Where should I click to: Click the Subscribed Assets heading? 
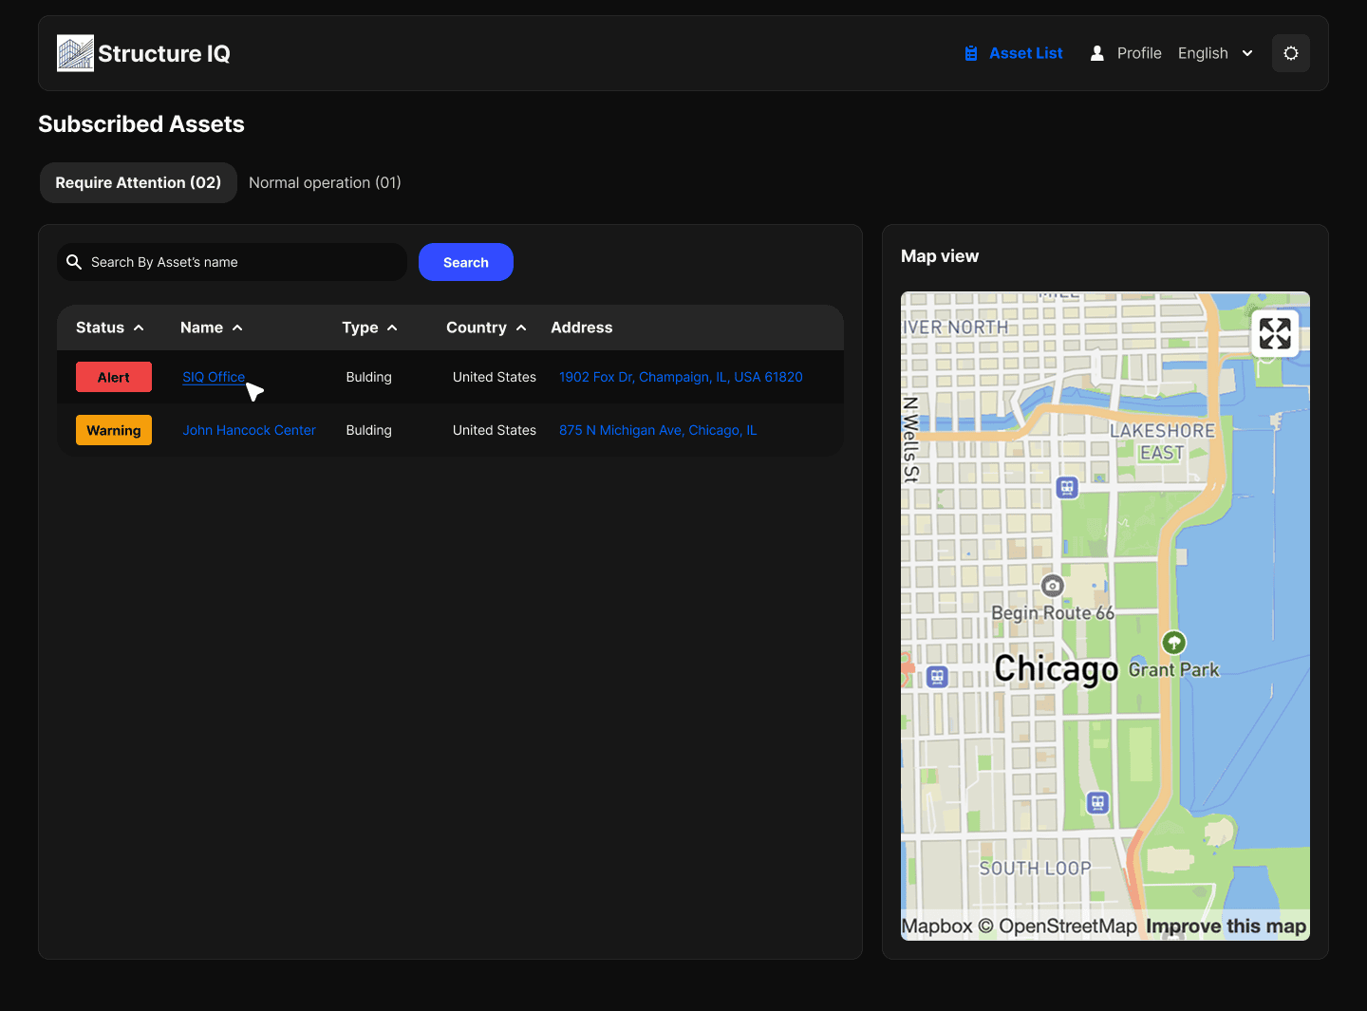(141, 124)
